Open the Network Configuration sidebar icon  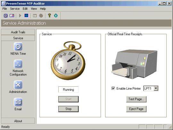[18, 64]
